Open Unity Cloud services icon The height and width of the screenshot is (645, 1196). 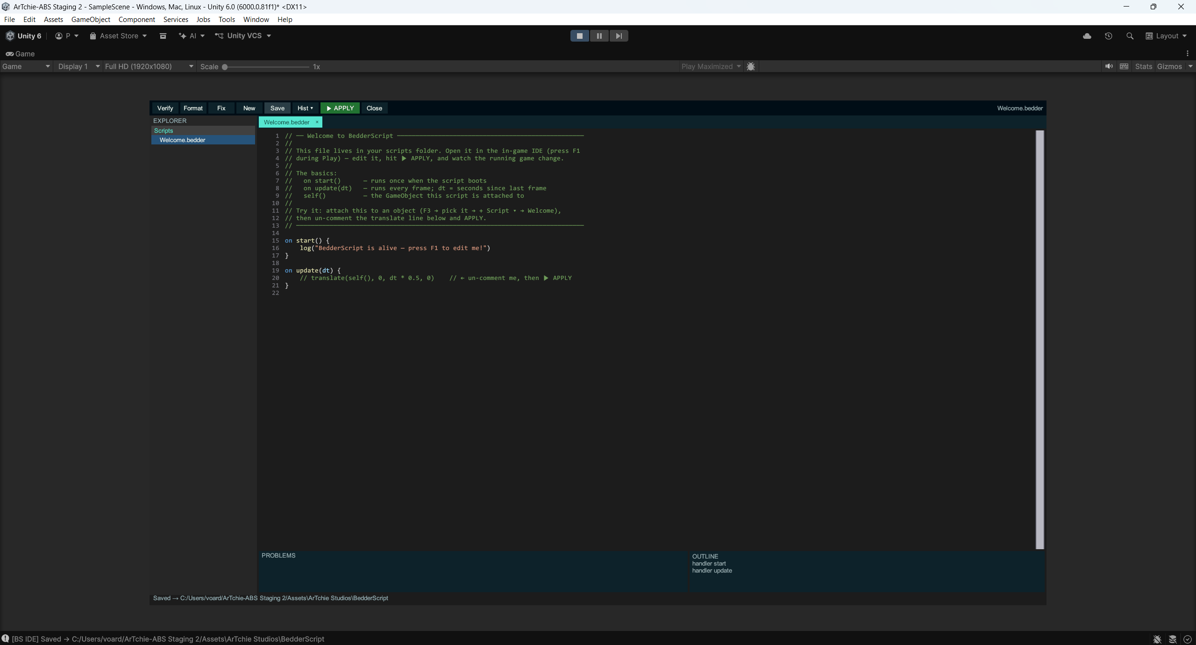[x=1087, y=36]
